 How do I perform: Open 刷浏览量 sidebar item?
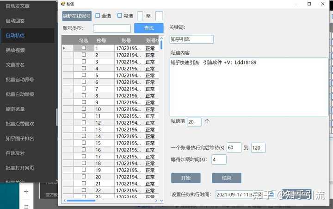tap(15, 109)
